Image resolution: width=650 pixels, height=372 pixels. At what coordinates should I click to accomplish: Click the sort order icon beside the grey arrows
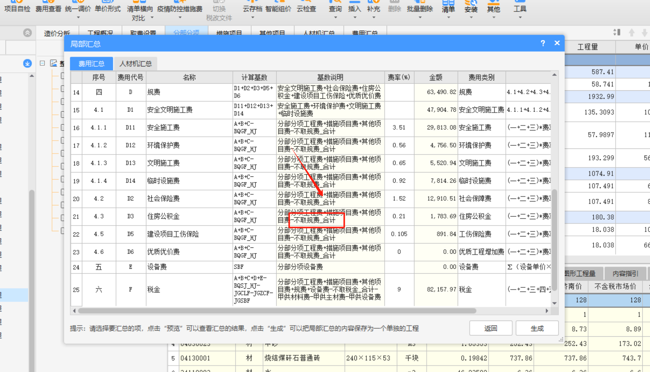(x=616, y=32)
